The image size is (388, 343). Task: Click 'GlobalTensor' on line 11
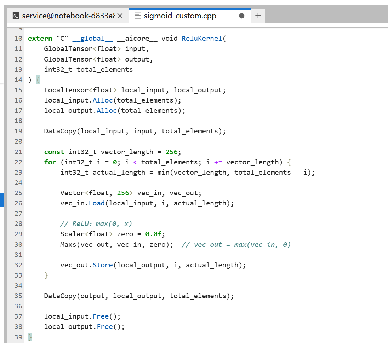[x=68, y=49]
